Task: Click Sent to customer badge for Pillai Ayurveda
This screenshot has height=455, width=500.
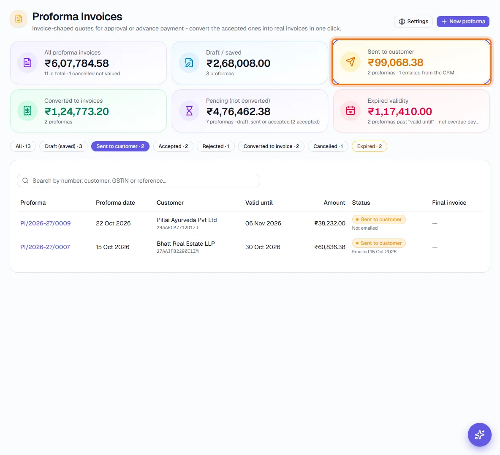Action: (x=379, y=219)
